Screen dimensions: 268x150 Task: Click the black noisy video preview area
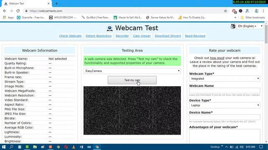coord(132,110)
